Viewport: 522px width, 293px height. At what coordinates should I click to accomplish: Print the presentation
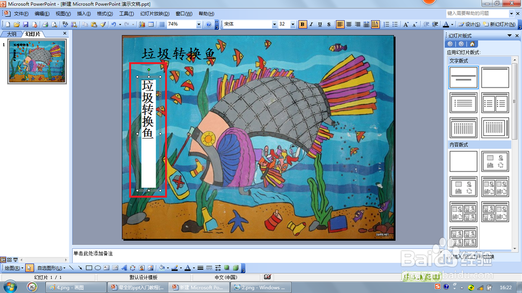click(45, 25)
